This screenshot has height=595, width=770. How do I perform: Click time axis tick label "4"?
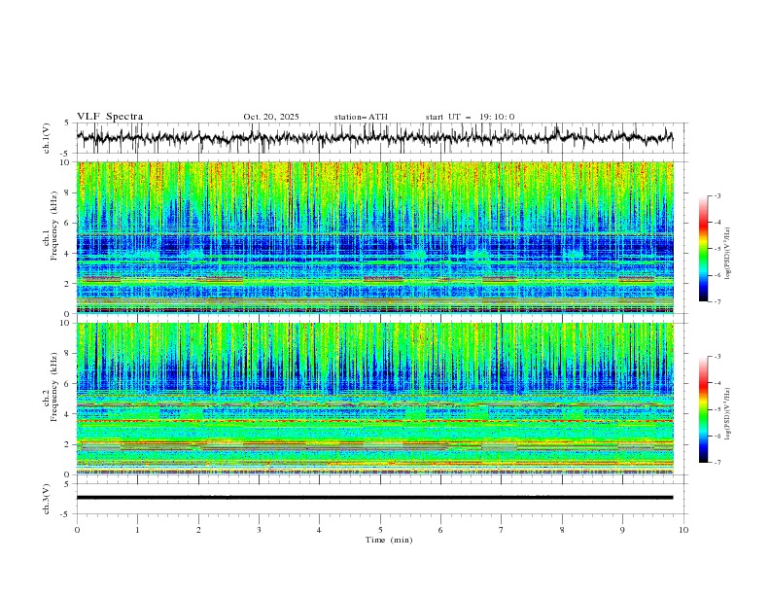click(319, 530)
